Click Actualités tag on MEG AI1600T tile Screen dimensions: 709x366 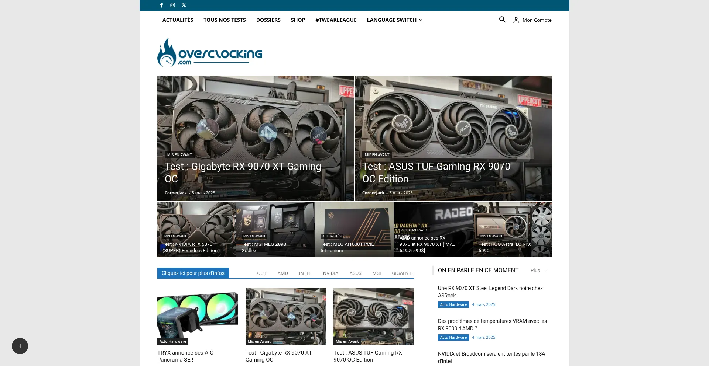click(x=332, y=236)
